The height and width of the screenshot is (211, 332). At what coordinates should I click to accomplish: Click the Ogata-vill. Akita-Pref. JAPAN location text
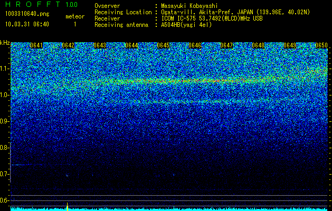tap(235, 12)
